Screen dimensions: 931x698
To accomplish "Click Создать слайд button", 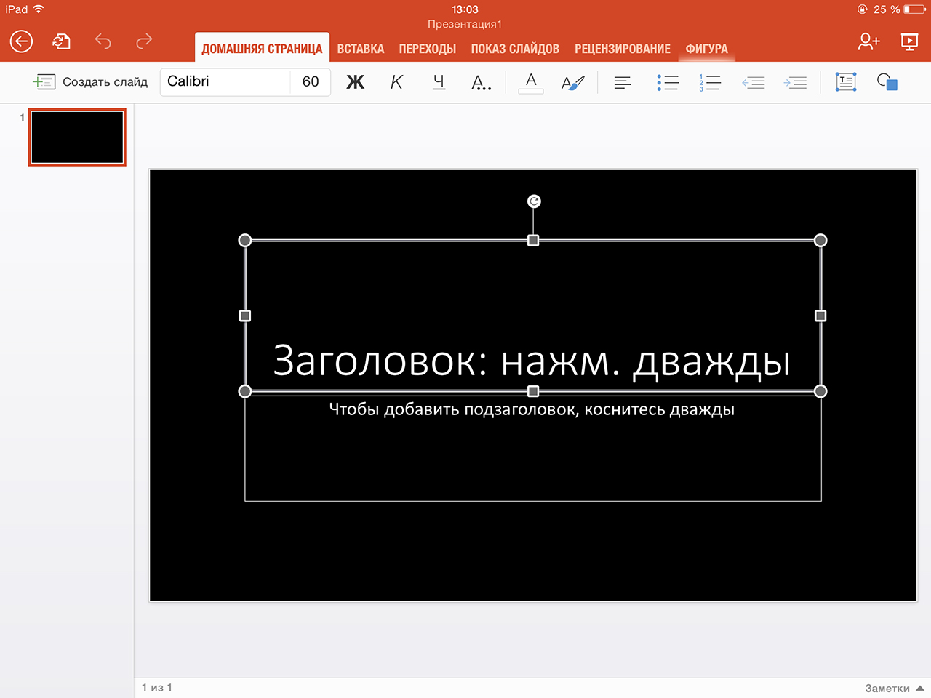I will point(90,81).
